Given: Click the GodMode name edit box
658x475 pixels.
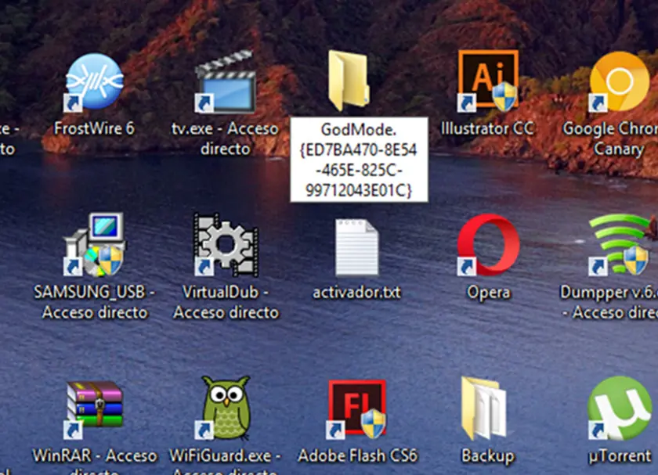Looking at the screenshot, I should click(360, 160).
